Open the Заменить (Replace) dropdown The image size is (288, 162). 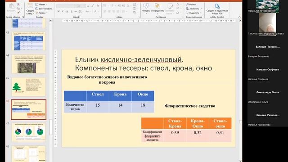pyautogui.click(x=194, y=9)
